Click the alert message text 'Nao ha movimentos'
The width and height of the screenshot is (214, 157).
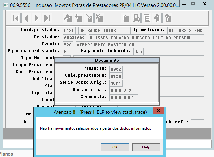95,128
